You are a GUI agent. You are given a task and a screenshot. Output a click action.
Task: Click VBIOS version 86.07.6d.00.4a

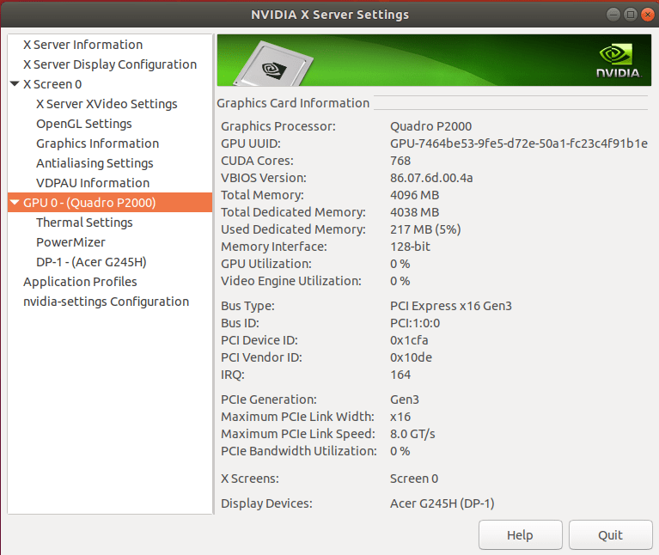coord(431,178)
